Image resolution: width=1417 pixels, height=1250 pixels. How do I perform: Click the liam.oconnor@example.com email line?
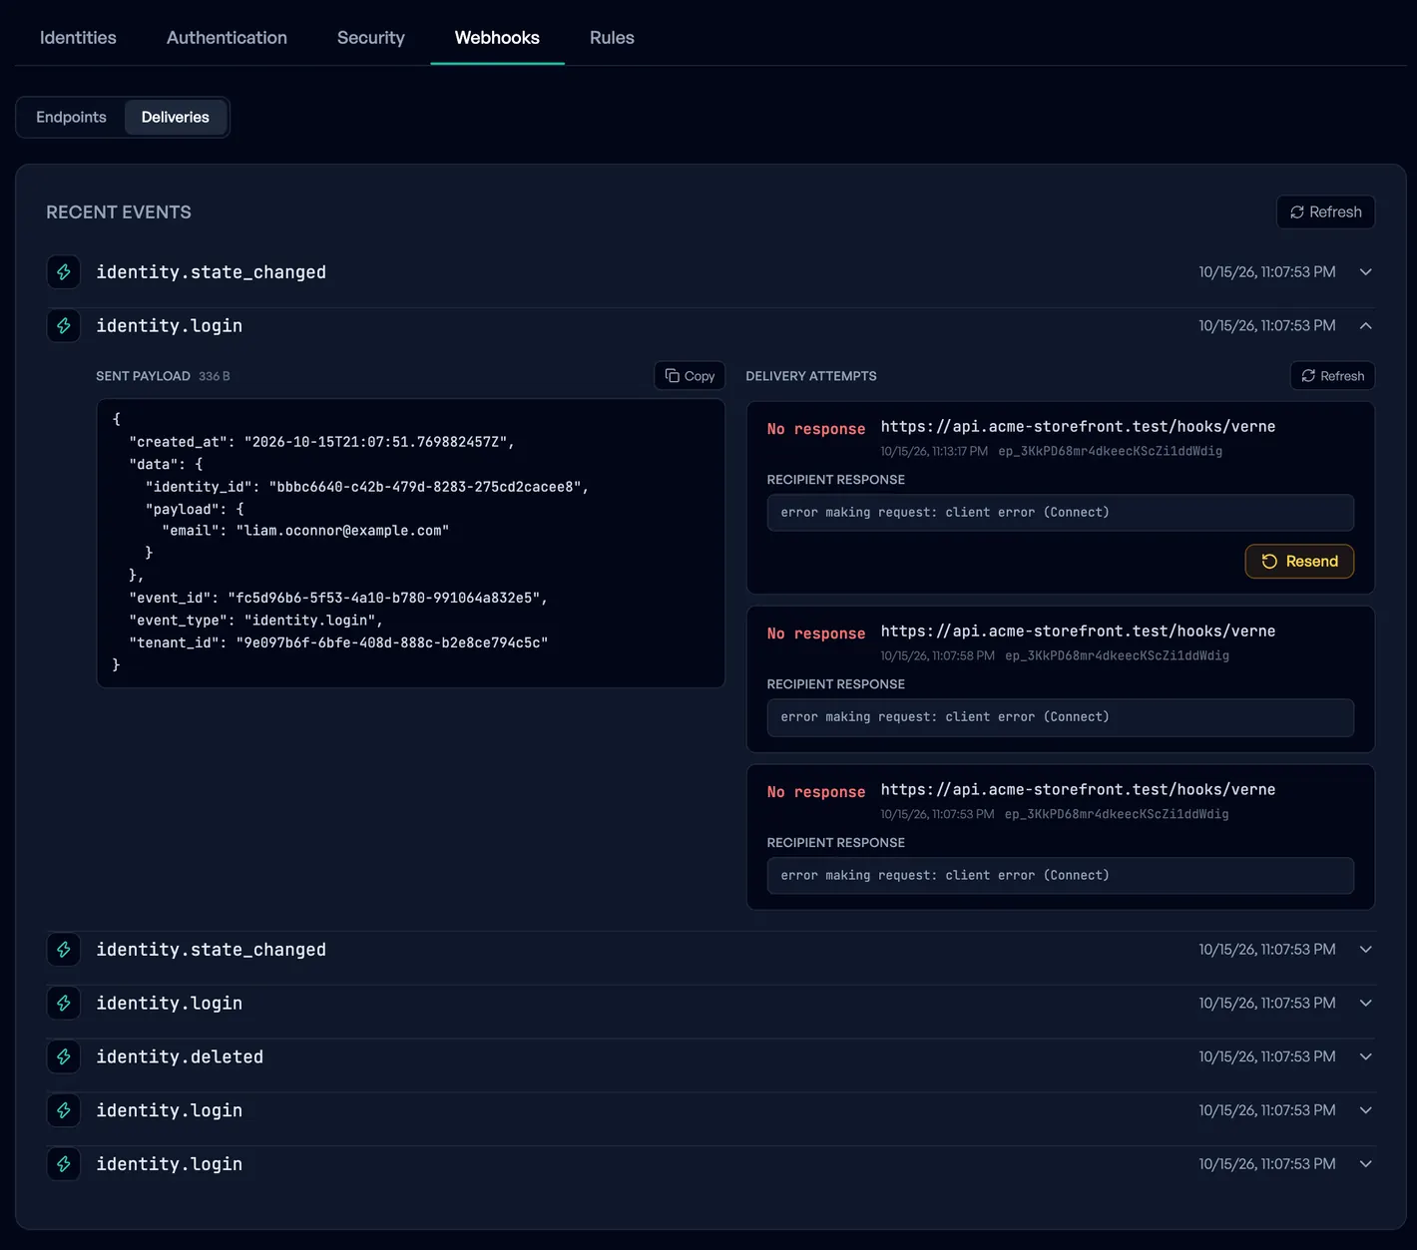305,531
